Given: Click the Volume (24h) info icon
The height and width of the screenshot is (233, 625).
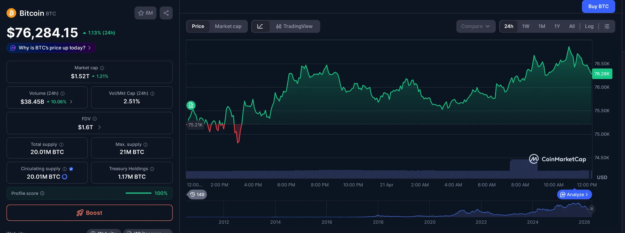Looking at the screenshot, I should [x=62, y=93].
